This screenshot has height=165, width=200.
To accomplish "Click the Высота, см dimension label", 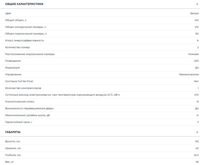I will click(12, 141).
